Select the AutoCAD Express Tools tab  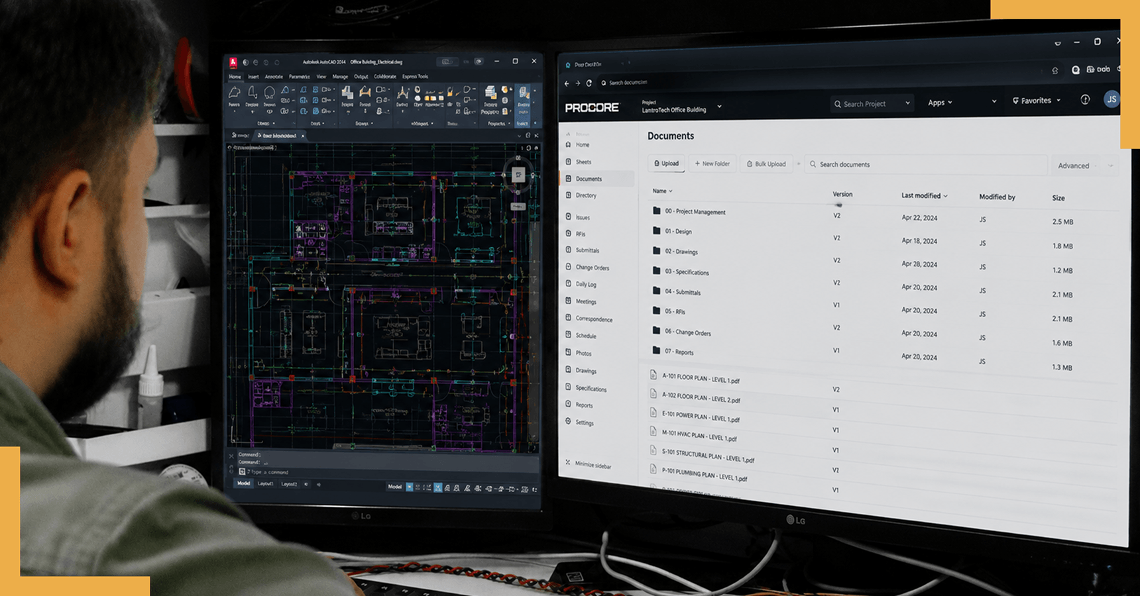coord(415,77)
